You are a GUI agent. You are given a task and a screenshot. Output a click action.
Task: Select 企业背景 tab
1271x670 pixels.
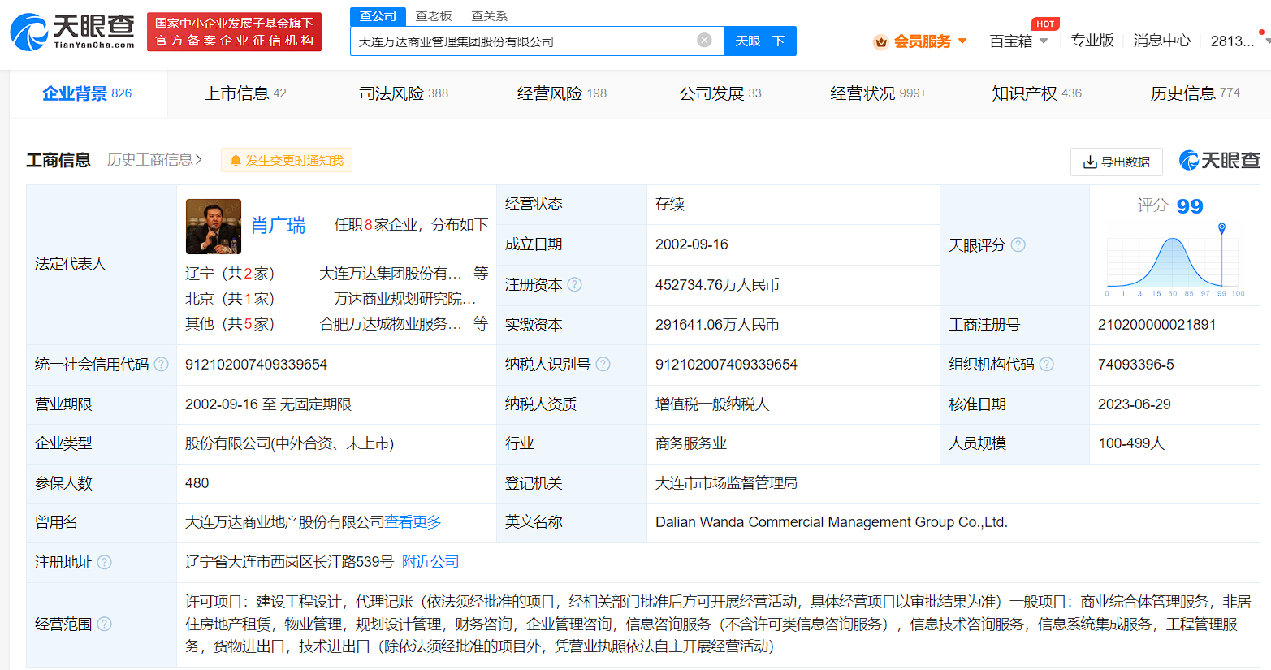pyautogui.click(x=87, y=93)
